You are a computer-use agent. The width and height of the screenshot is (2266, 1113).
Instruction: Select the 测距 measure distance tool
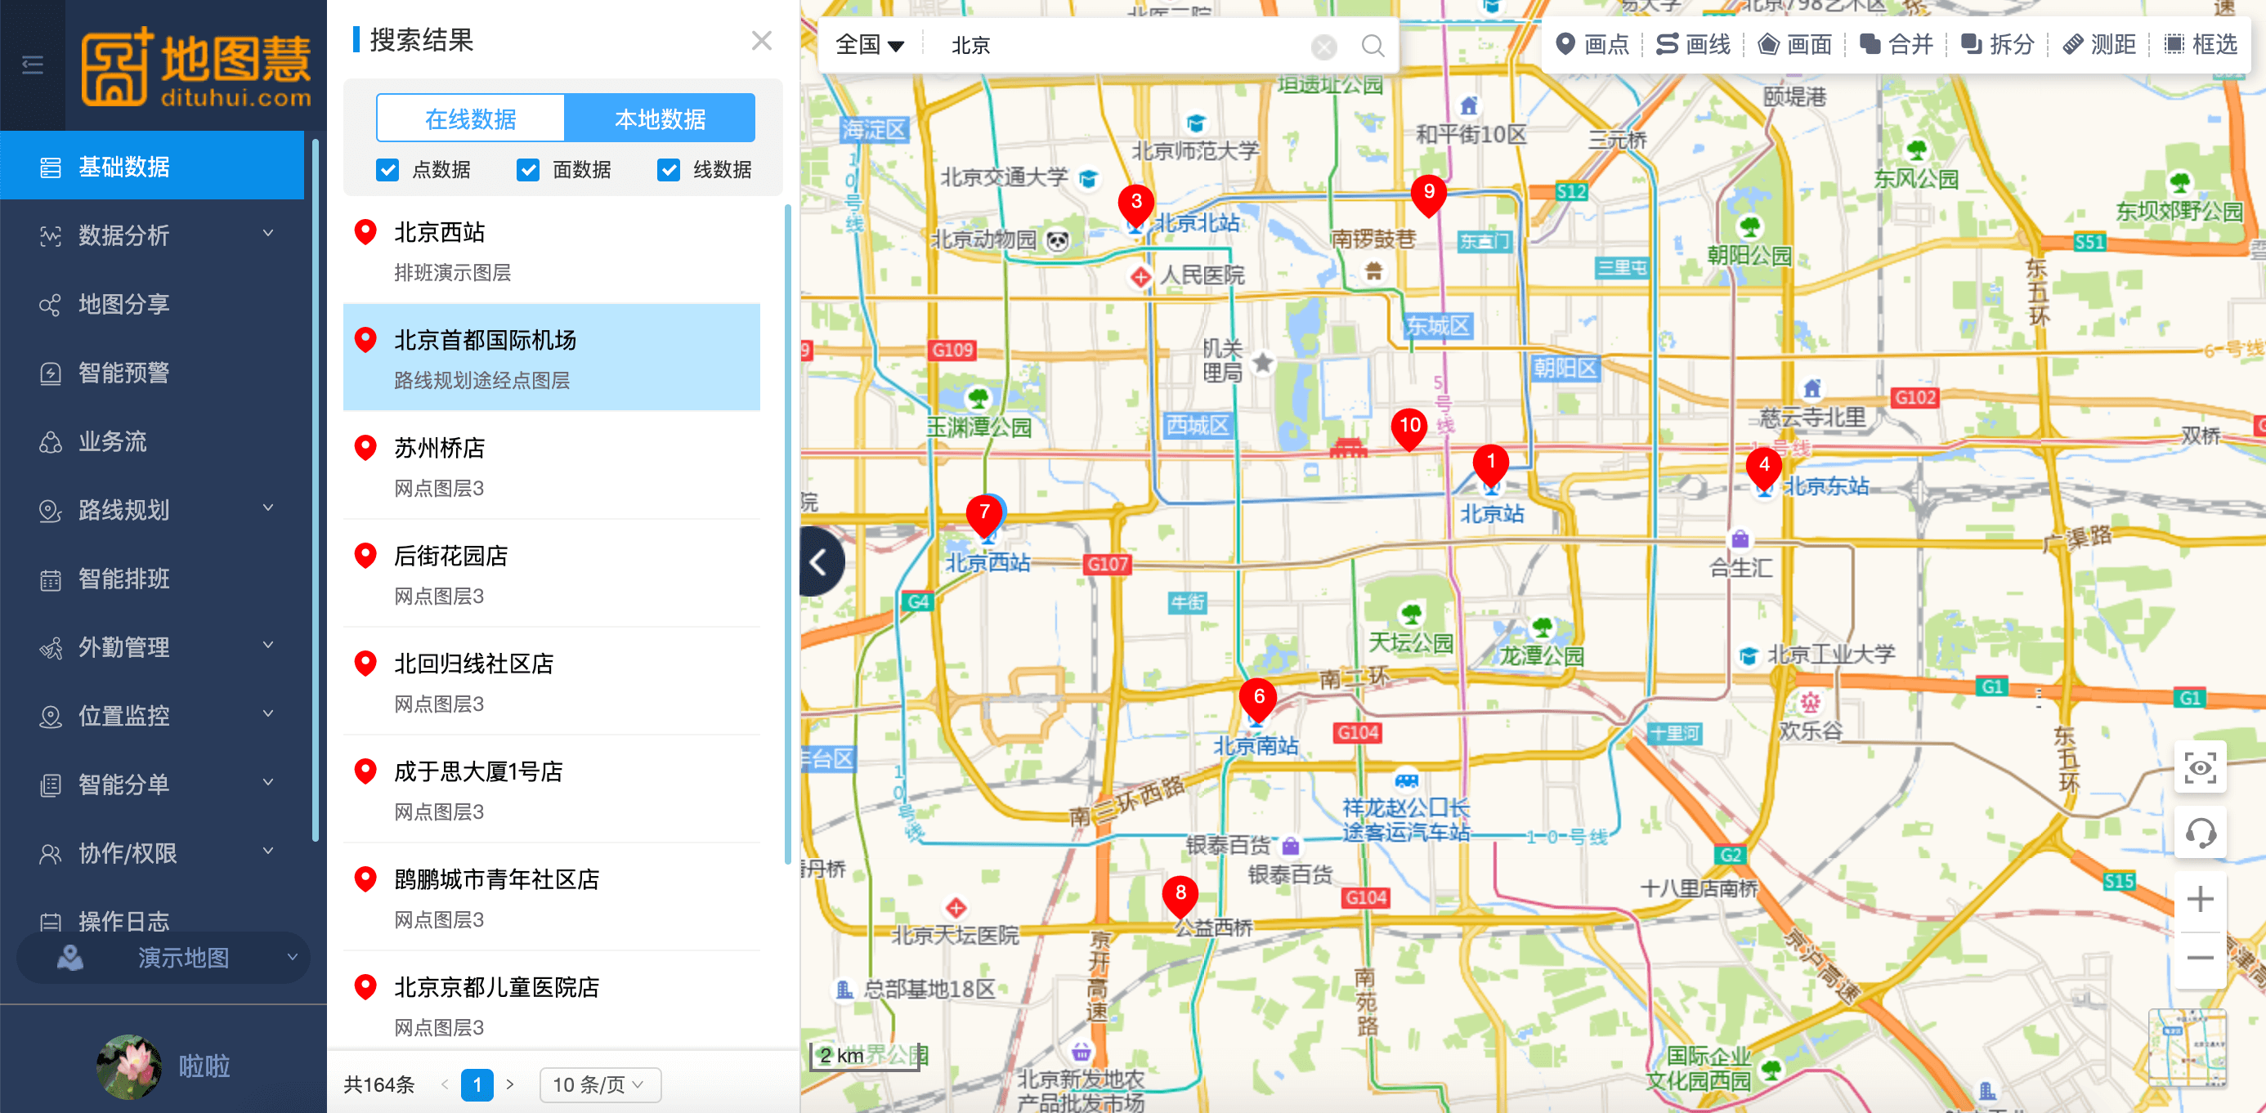(2099, 44)
